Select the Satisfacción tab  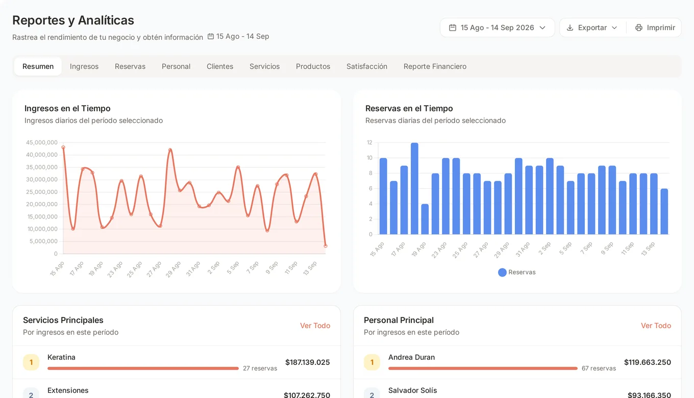point(367,66)
